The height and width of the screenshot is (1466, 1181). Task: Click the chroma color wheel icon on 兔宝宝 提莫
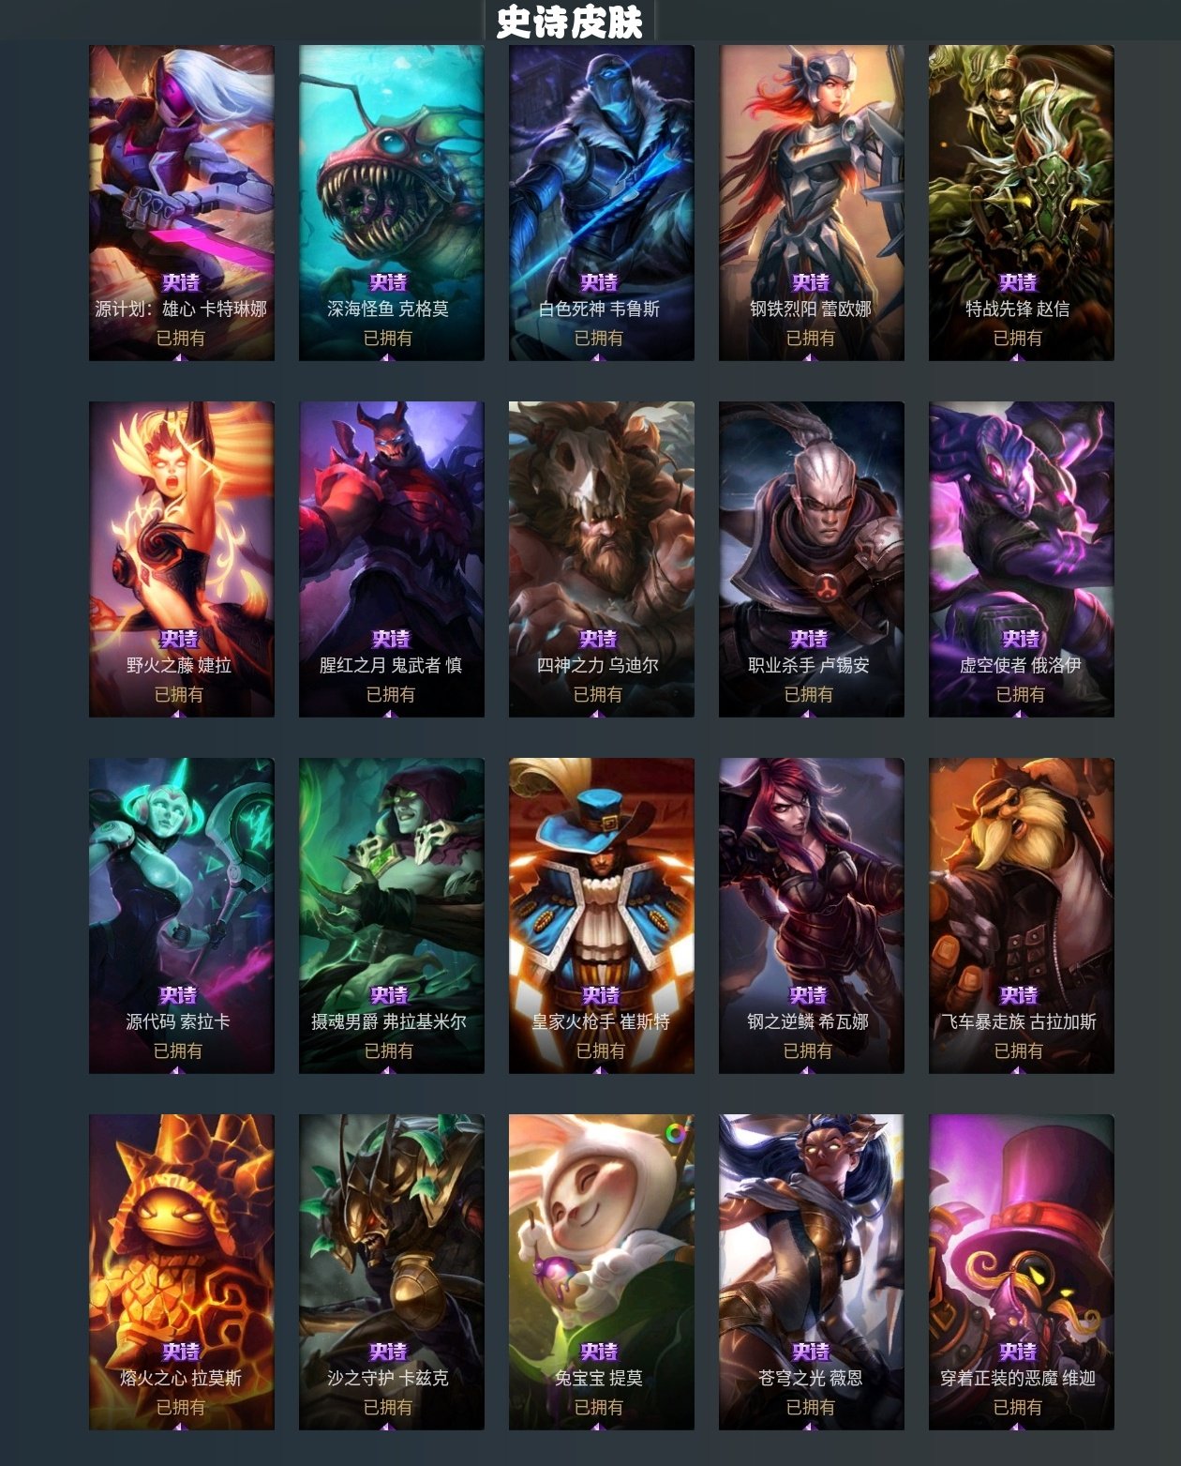(676, 1133)
